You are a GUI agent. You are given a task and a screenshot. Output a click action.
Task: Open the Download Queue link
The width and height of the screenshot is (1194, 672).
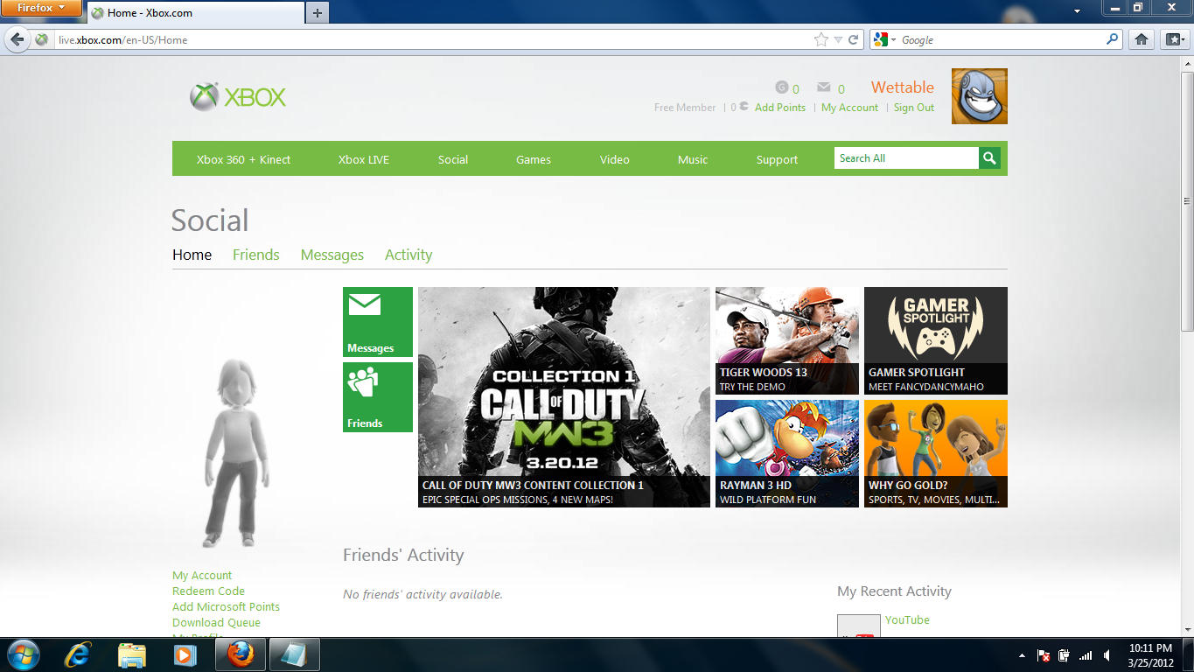coord(216,622)
